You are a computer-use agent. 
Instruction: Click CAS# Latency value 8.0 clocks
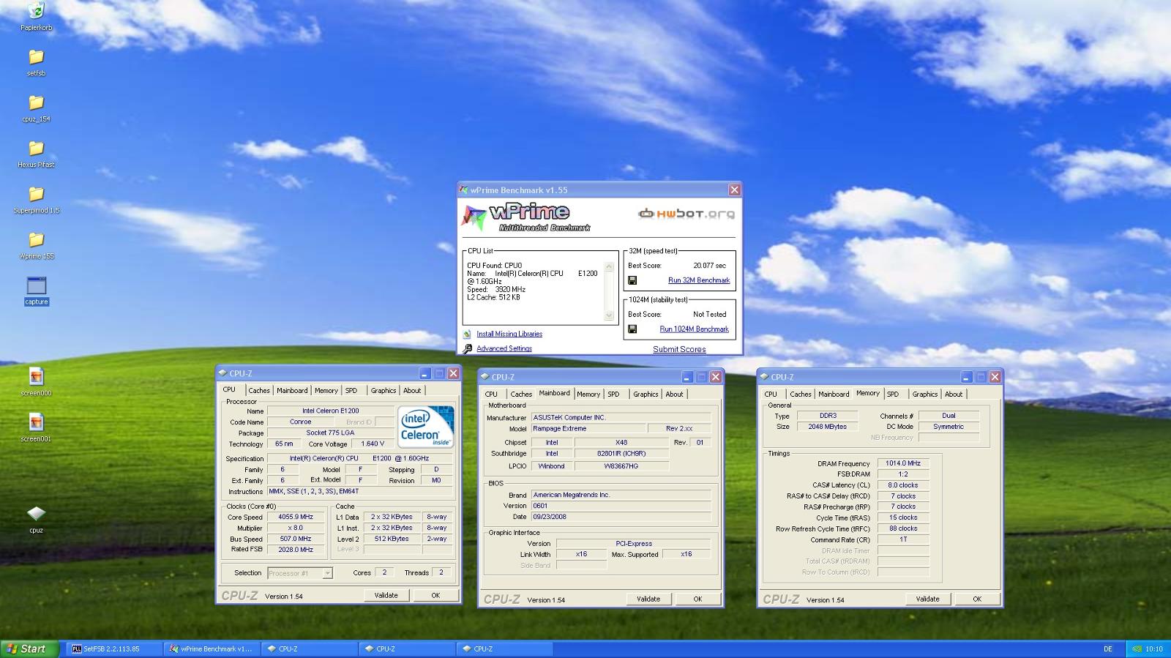pyautogui.click(x=903, y=485)
